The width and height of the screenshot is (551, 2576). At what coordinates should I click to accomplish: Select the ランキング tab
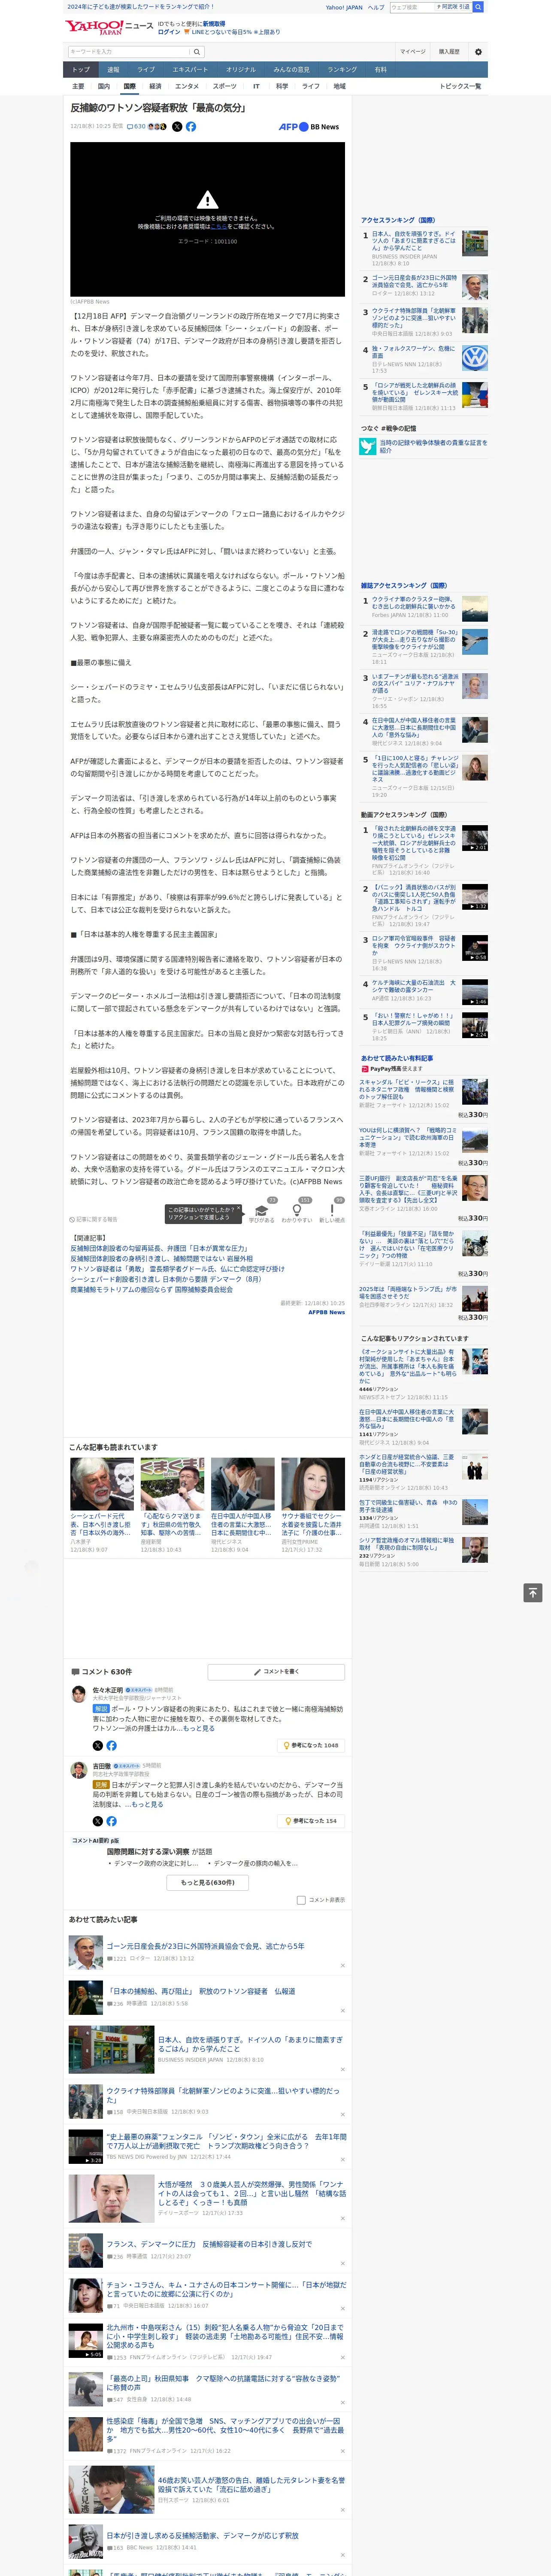342,70
